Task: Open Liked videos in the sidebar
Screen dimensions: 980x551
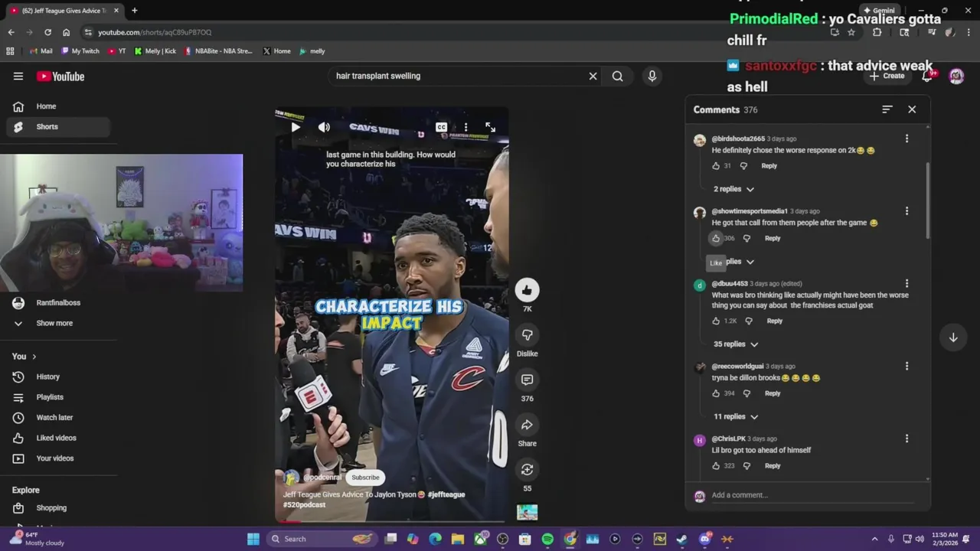Action: [x=58, y=438]
